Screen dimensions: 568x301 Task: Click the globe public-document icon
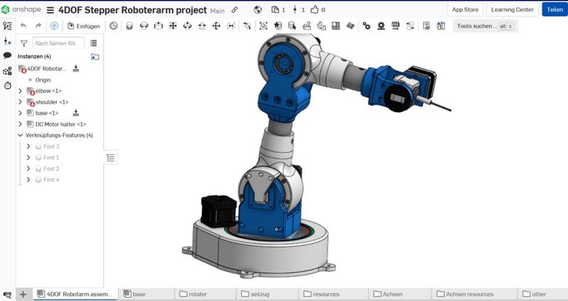click(x=258, y=10)
